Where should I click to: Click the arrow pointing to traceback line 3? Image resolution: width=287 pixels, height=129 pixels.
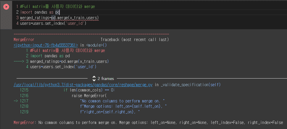tap(19, 61)
